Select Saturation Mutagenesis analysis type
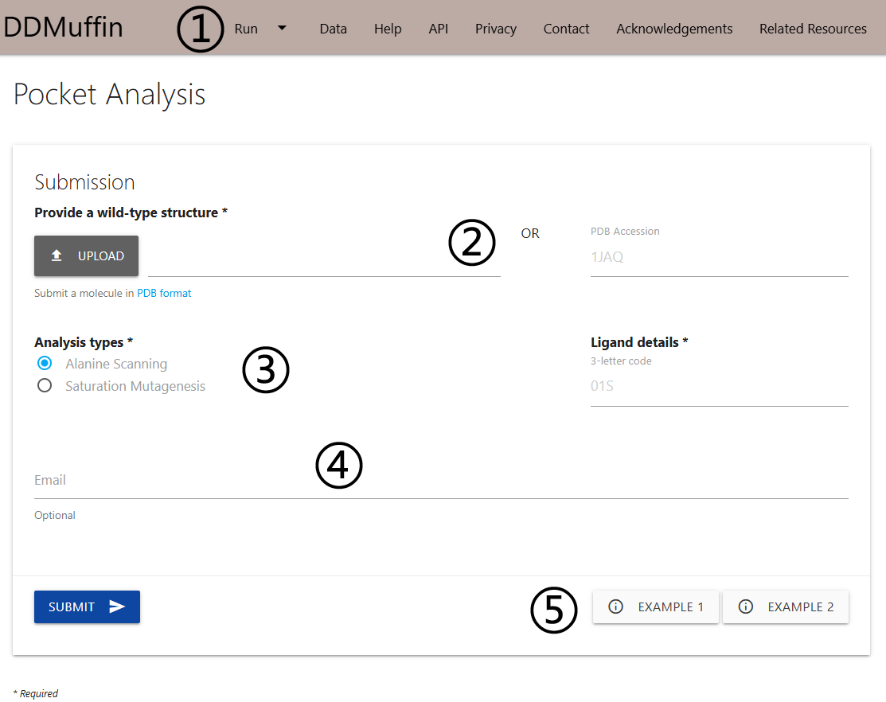The width and height of the screenshot is (886, 702). point(45,386)
